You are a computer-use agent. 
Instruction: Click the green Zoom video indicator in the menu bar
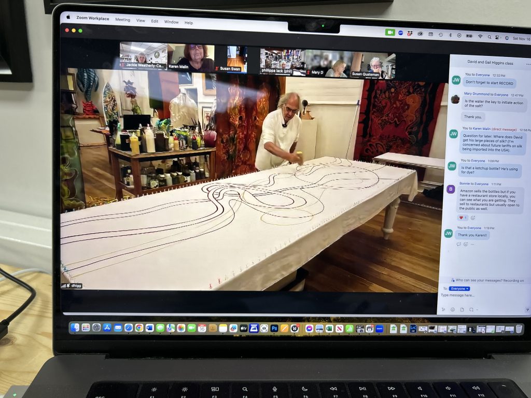390,32
